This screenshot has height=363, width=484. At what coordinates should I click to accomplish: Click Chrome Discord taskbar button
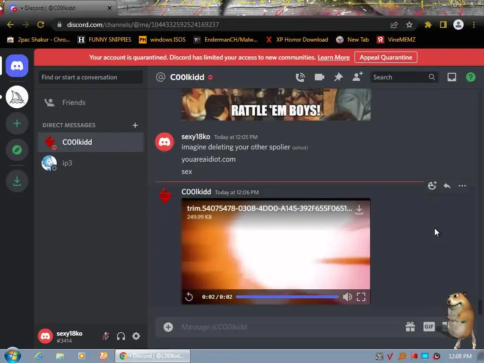(x=153, y=356)
